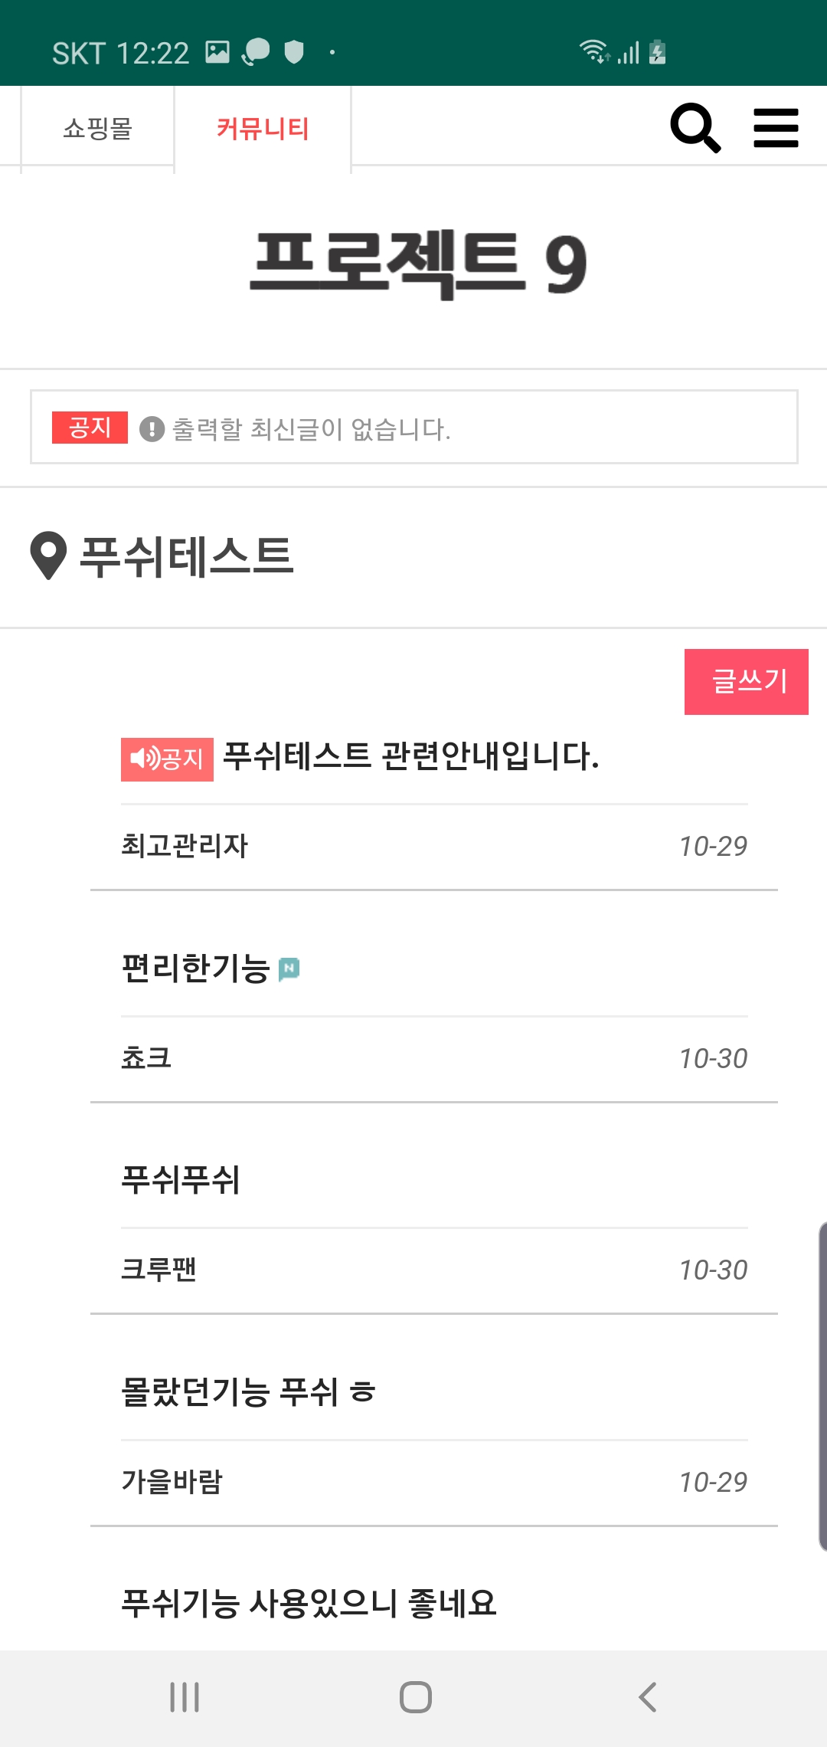Tap the location pin icon beside 푸쉬테스트
This screenshot has height=1747, width=827.
tap(48, 556)
